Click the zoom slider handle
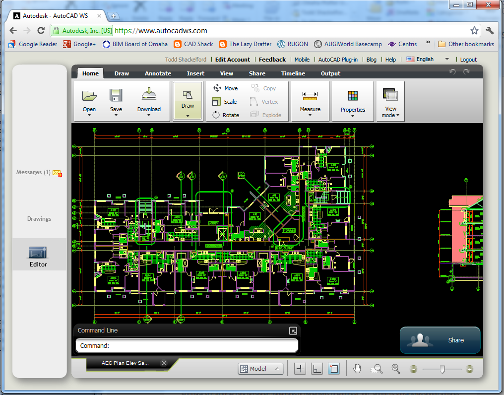The height and width of the screenshot is (395, 504). click(x=442, y=369)
